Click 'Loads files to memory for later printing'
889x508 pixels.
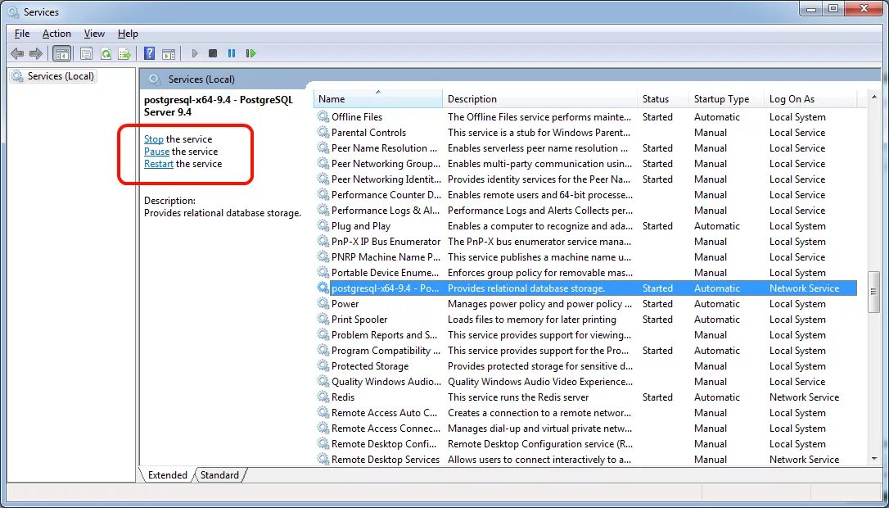coord(532,319)
